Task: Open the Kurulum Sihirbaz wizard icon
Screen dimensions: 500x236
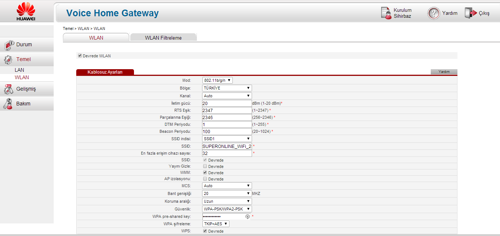Action: pyautogui.click(x=386, y=13)
